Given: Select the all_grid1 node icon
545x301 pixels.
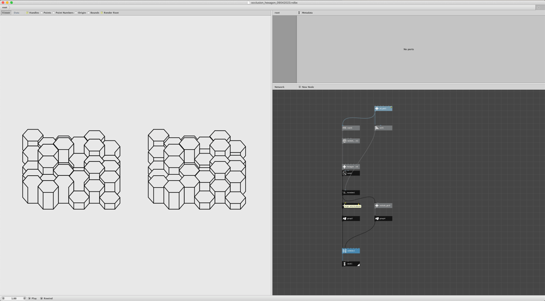Looking at the screenshot, I should point(377,109).
